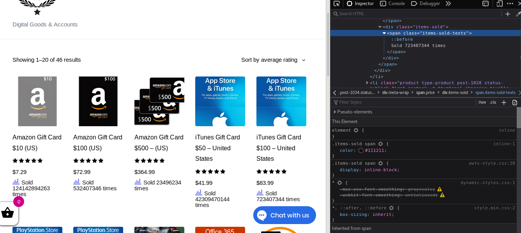Pick a color with the eyedropper icon

[518, 14]
